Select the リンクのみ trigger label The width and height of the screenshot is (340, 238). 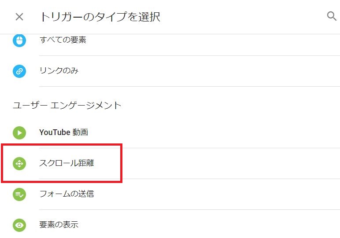(59, 70)
